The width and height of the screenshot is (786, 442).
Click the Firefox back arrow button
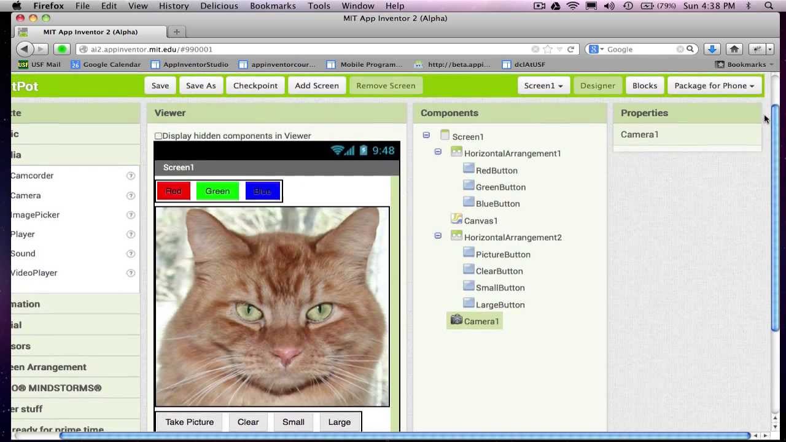point(24,49)
